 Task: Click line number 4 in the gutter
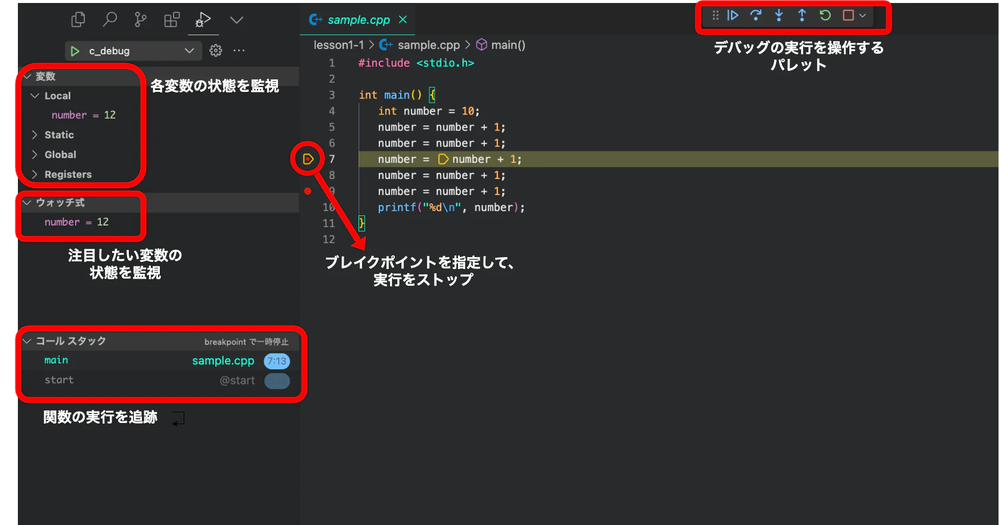click(332, 112)
